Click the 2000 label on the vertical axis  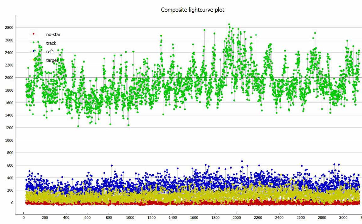point(9,77)
